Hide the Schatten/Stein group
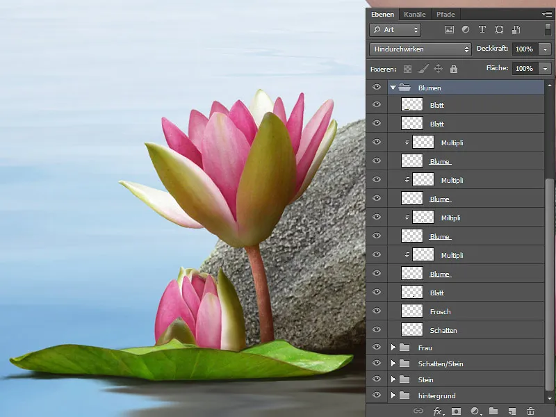 (x=377, y=363)
